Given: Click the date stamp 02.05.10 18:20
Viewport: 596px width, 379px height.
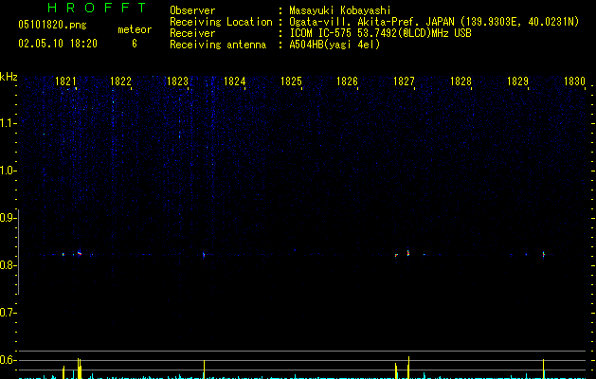Looking at the screenshot, I should click(x=58, y=44).
